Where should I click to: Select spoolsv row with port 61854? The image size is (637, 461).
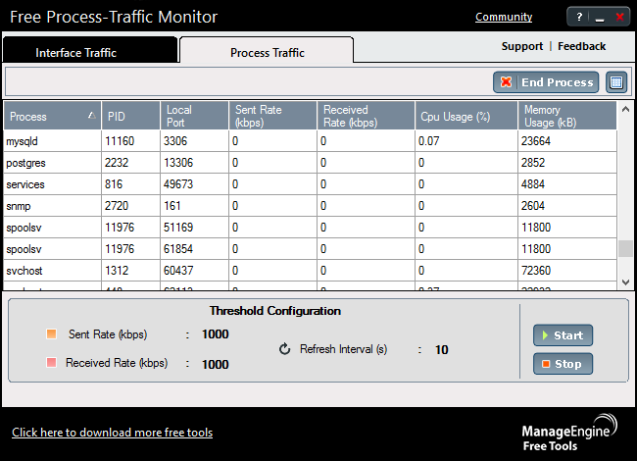310,249
